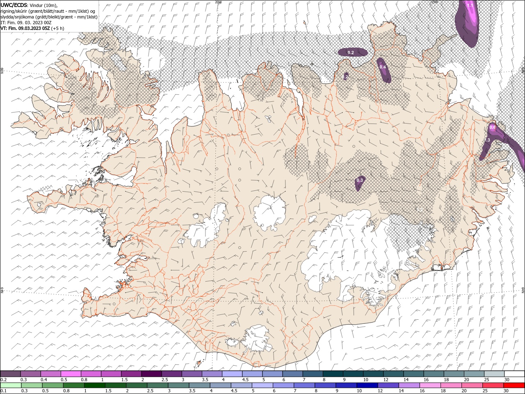
Task: Select the bright pink 0.5 snow scale swatch
Action: (x=71, y=373)
